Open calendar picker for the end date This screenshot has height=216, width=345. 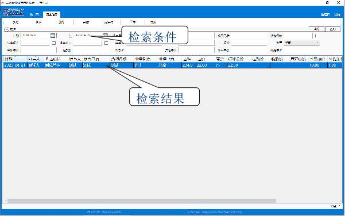[106, 35]
